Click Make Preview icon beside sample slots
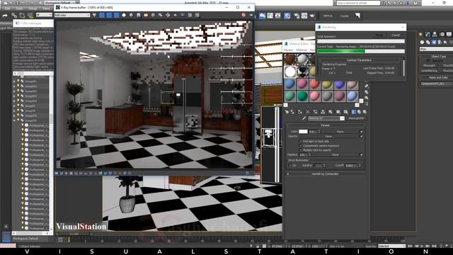Screen dimensions: 453x255 coord(367,86)
